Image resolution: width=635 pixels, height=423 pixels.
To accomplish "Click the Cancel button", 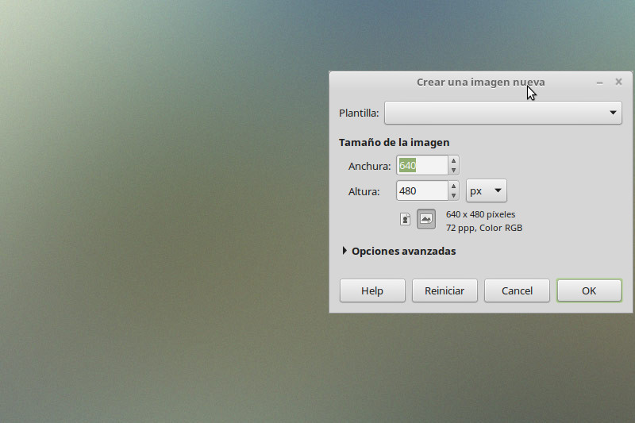I will (x=517, y=290).
